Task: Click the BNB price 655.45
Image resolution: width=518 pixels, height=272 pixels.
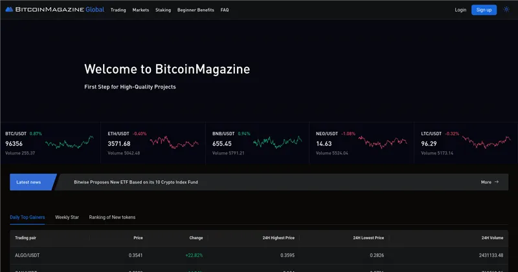Action: (222, 143)
